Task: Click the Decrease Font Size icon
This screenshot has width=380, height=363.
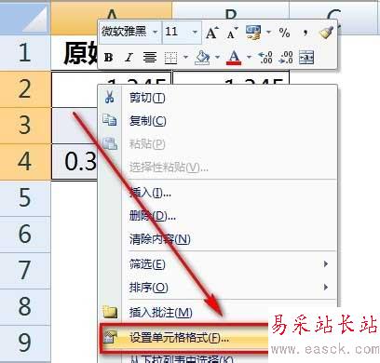Action: [x=232, y=33]
